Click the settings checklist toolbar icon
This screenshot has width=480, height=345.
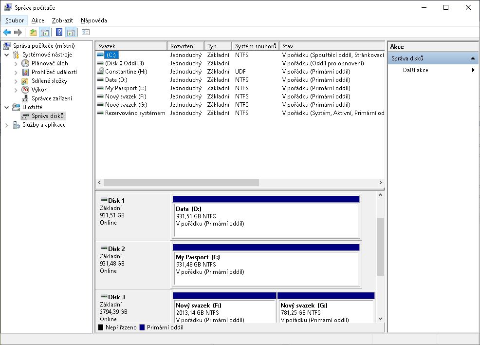tap(86, 32)
